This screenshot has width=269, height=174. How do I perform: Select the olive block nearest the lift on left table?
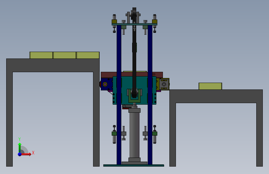click(88, 55)
